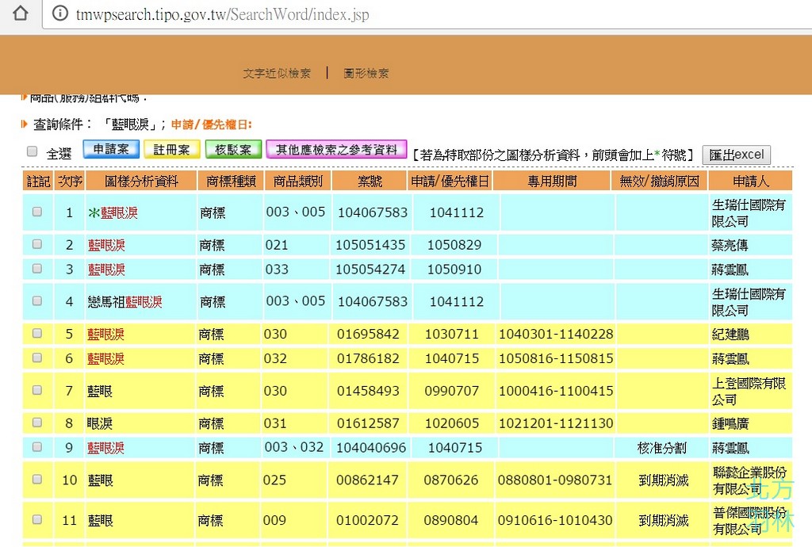Open the 藍眼淚 entry in row 3
Viewport: 812px width, 547px height.
(x=107, y=270)
